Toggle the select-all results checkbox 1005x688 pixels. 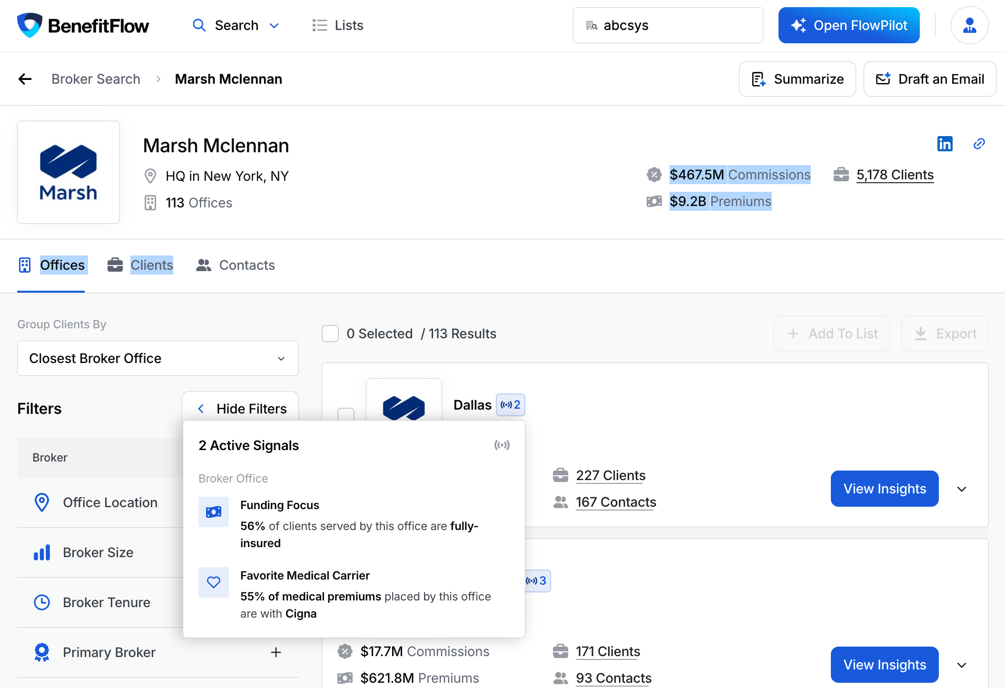point(330,334)
